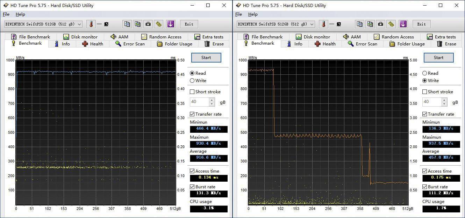The image size is (465, 218).
Task: Open Health tab in left window
Action: pos(93,44)
